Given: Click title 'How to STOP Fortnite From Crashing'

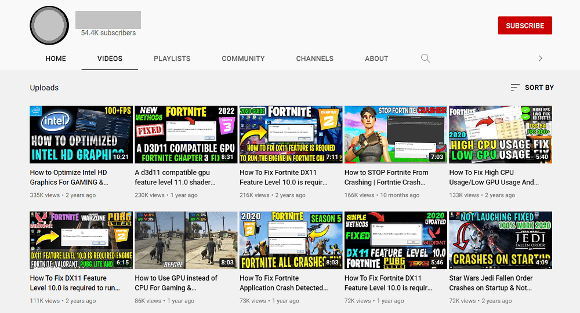Looking at the screenshot, I should click(386, 177).
